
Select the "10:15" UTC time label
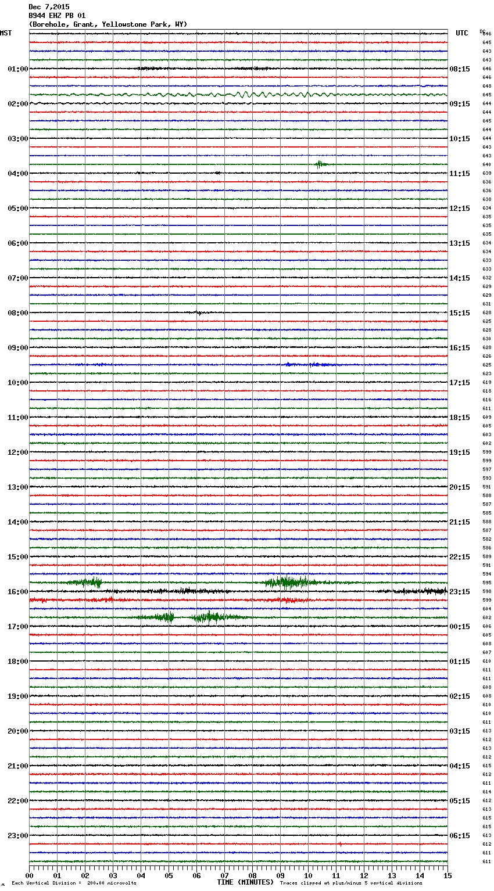click(x=460, y=139)
